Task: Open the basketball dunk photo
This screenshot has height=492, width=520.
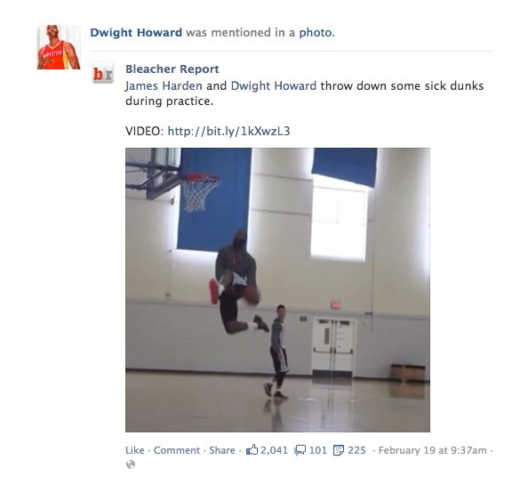Action: pos(277,290)
